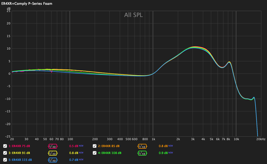Click the 100 frequency axis label
The width and height of the screenshot is (267, 164).
point(70,139)
